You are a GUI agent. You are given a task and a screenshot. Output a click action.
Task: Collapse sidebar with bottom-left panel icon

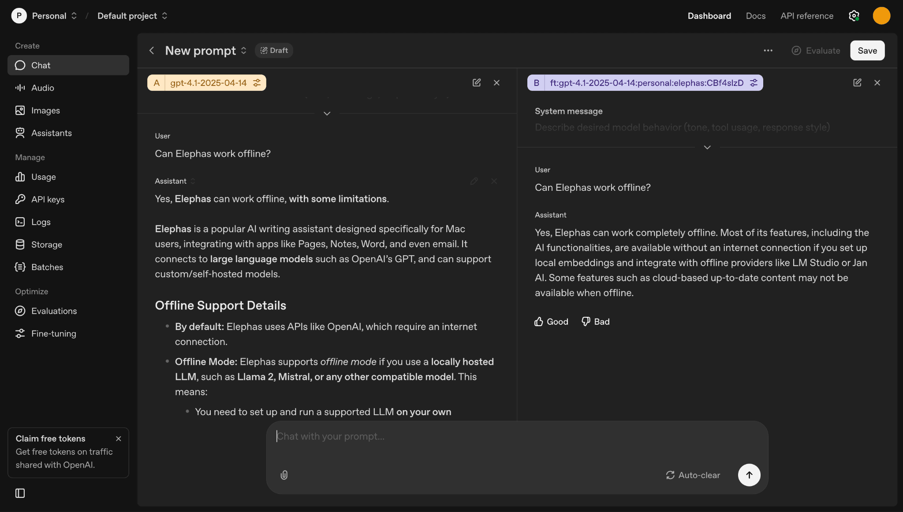(x=20, y=493)
